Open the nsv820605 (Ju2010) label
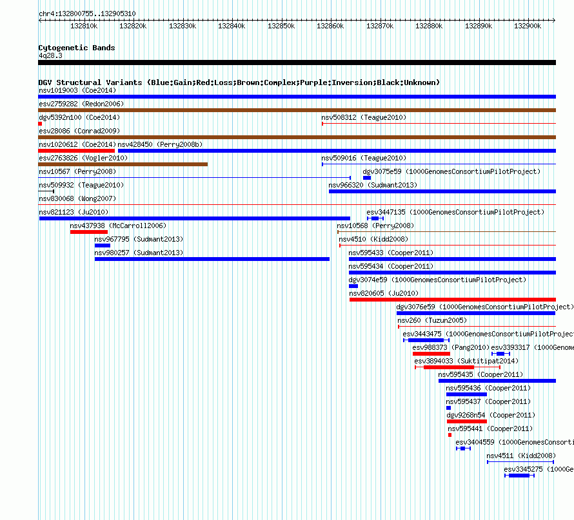 pos(384,293)
